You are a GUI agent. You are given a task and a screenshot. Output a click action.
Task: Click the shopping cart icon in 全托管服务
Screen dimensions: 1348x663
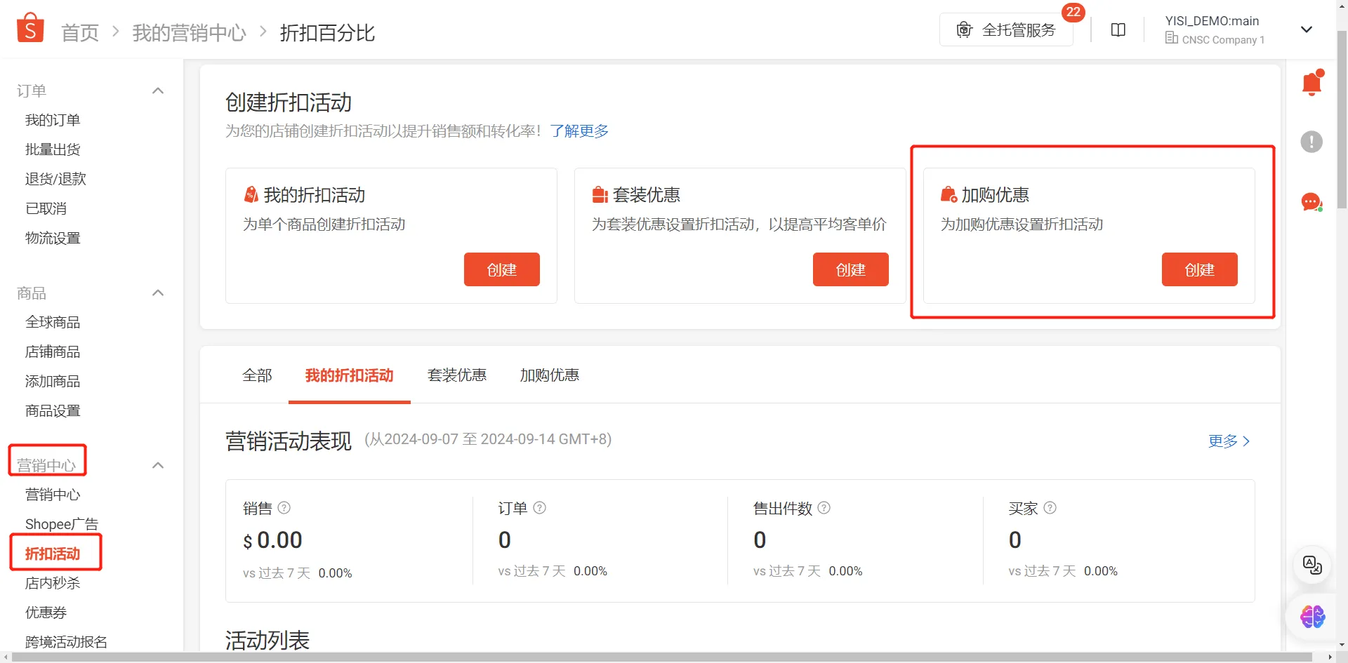point(965,29)
